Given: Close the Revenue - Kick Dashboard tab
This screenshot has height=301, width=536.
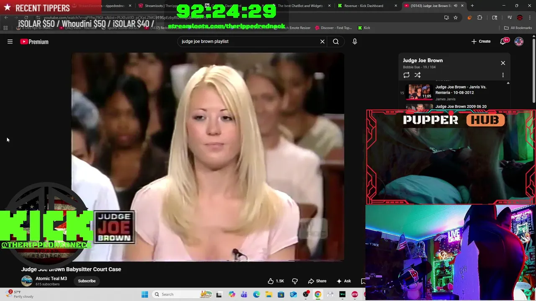Looking at the screenshot, I should pyautogui.click(x=396, y=6).
